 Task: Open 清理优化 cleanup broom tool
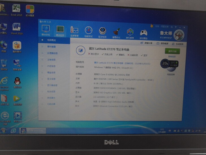116,33
